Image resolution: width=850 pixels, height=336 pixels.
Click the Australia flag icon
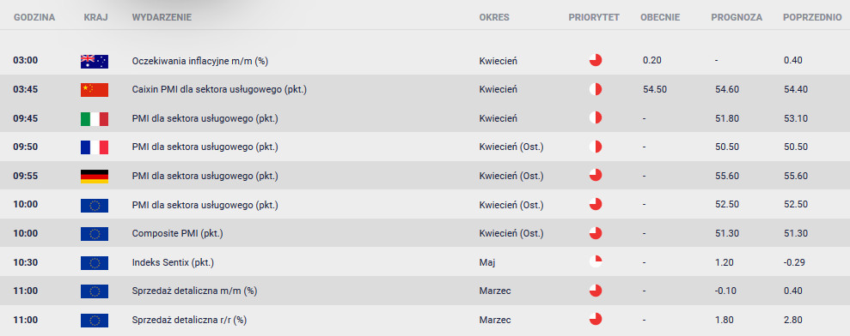click(95, 61)
